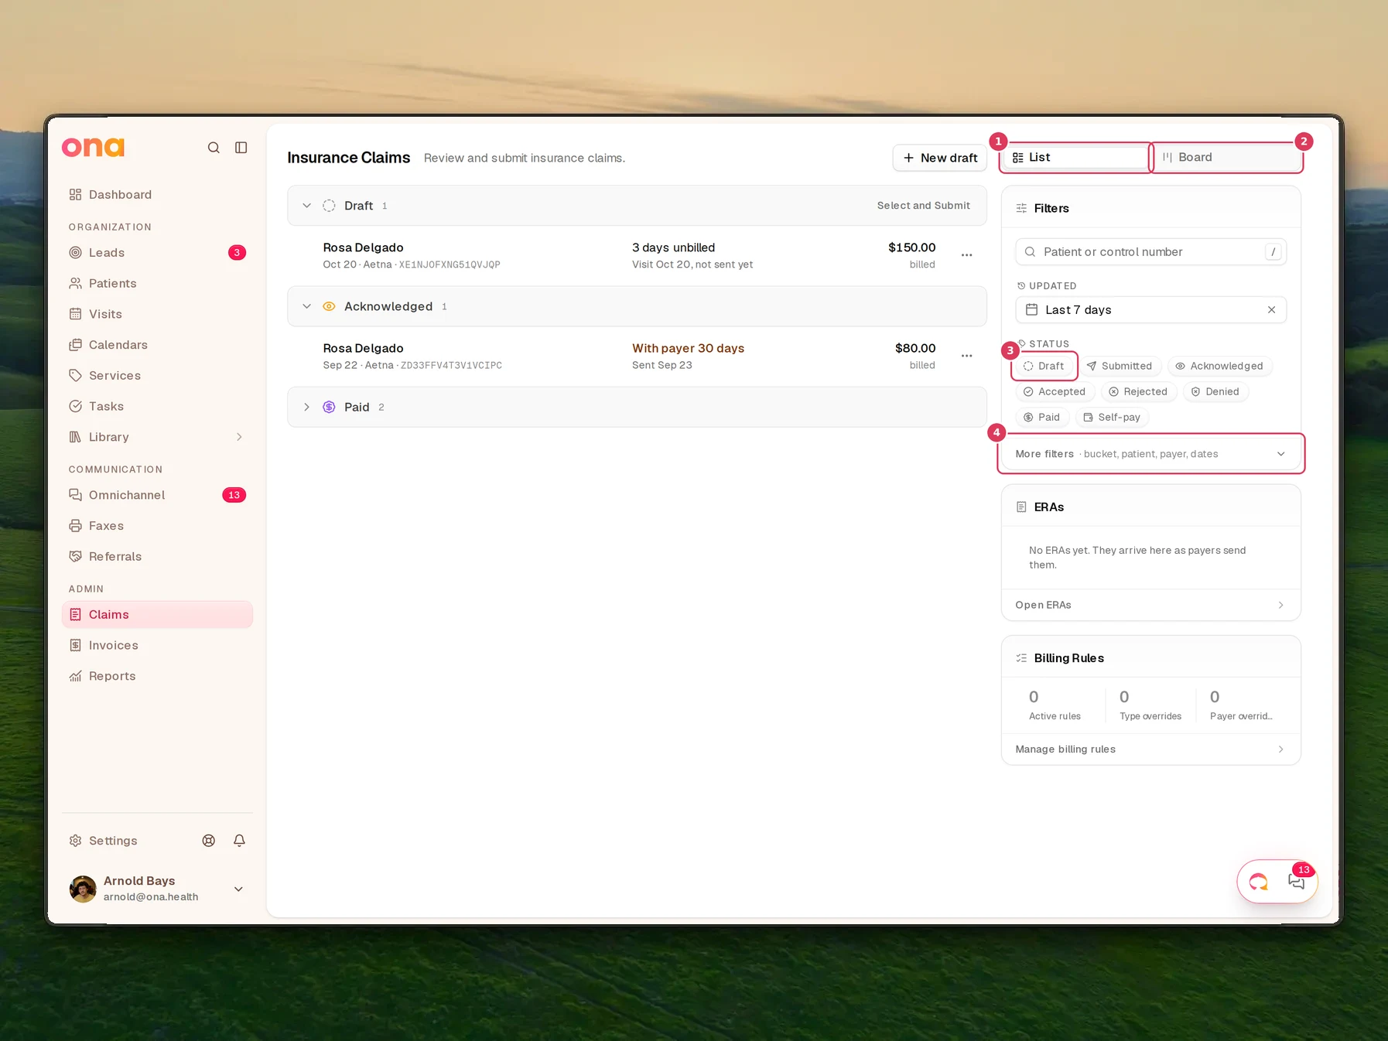The height and width of the screenshot is (1041, 1388).
Task: Click Select and Submit for drafts
Action: tap(923, 206)
